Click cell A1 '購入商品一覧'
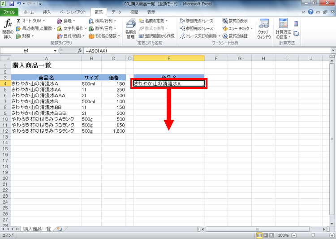336x239 pixels. click(x=46, y=65)
